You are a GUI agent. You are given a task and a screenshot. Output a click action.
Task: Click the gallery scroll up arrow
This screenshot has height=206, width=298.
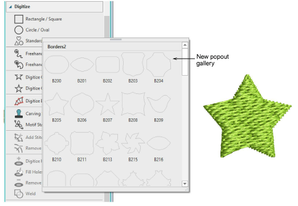[x=185, y=45]
